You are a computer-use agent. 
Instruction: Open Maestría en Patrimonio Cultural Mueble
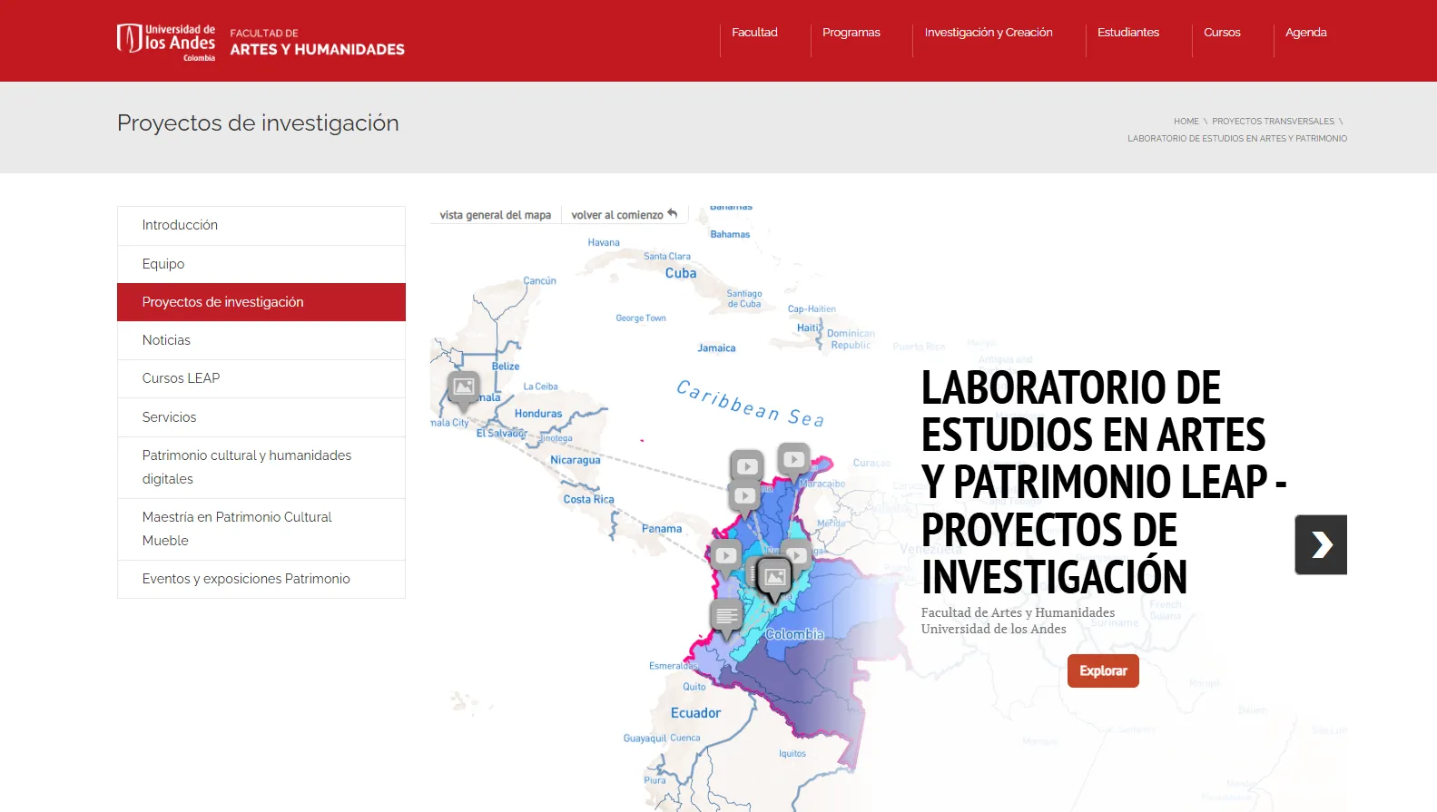[261, 529]
